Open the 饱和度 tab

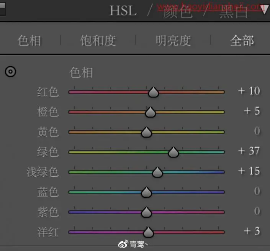coord(98,41)
